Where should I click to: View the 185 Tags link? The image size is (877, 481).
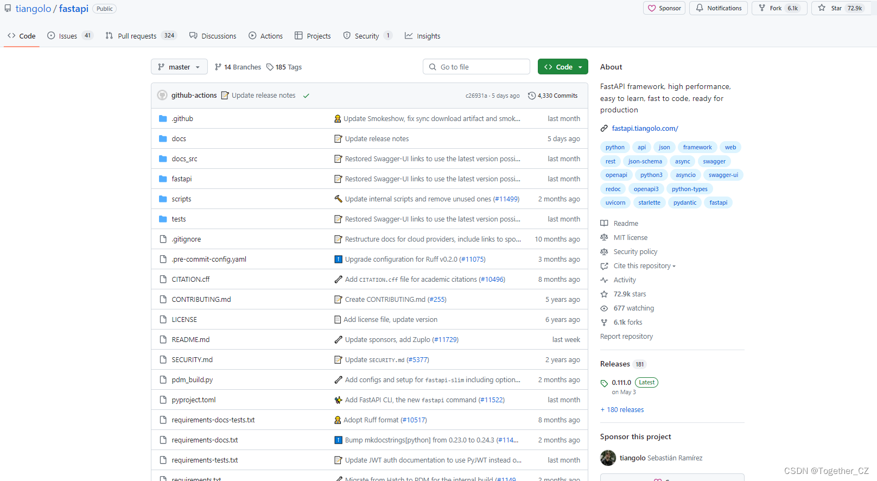coord(284,67)
